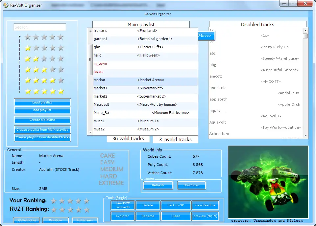
Task: Click the EXTREME difficulty label
Action: point(111,183)
